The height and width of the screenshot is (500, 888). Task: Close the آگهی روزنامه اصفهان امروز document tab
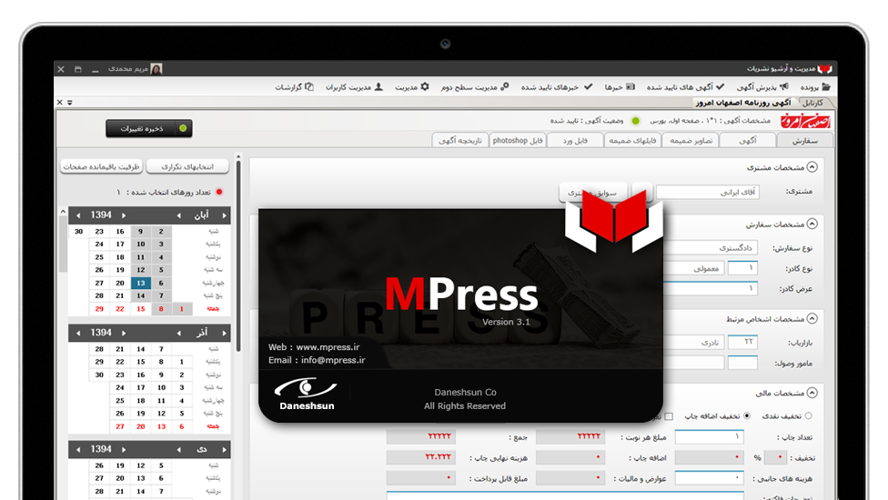click(59, 103)
